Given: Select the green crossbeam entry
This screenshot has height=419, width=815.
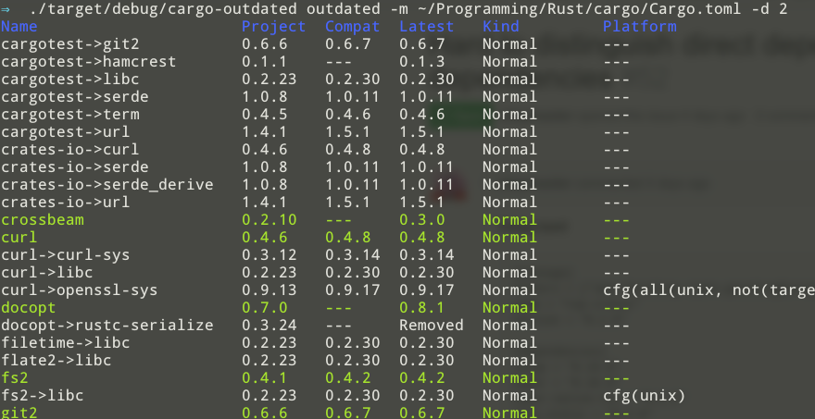Looking at the screenshot, I should [x=43, y=220].
